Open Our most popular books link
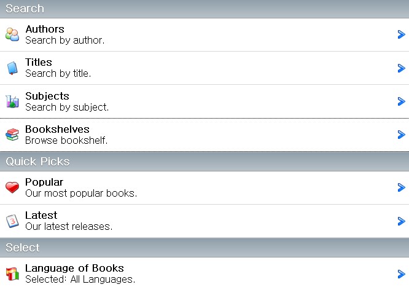Viewport: 409px width, 287px height. (x=81, y=193)
